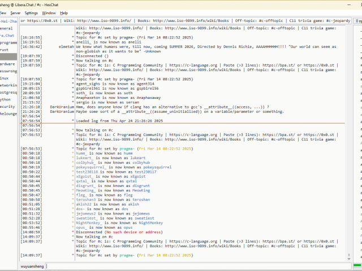Open the #linux channel in sidebar

7,78
